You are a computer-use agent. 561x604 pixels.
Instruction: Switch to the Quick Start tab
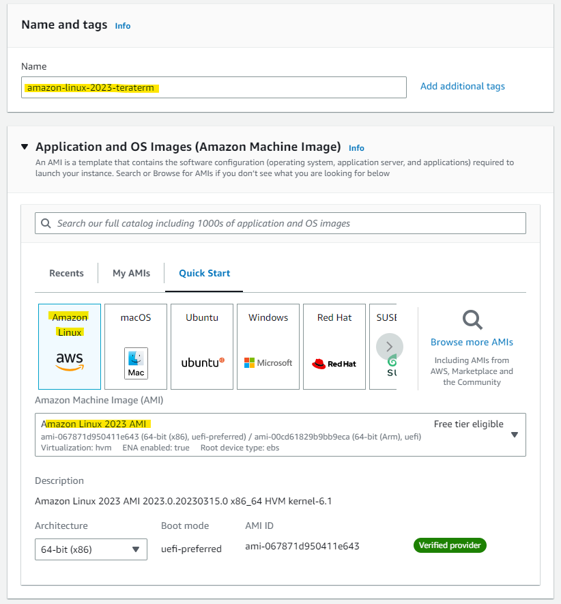pos(203,272)
